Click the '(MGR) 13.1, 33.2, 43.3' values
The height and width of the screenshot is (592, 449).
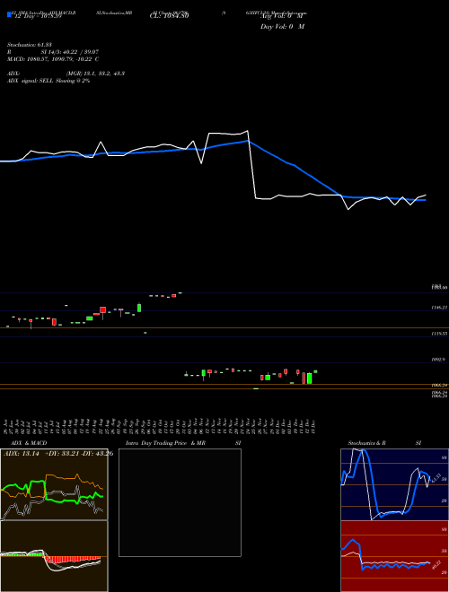[95, 74]
